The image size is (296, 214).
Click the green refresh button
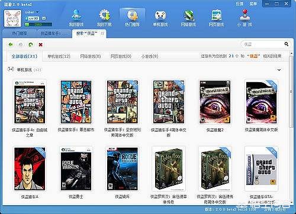coord(31,45)
